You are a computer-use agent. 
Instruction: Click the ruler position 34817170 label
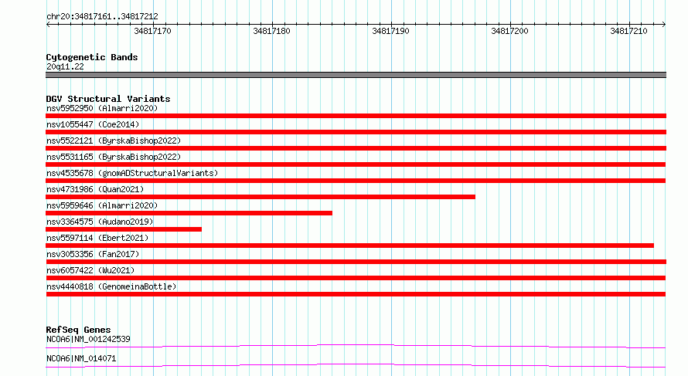coord(153,31)
